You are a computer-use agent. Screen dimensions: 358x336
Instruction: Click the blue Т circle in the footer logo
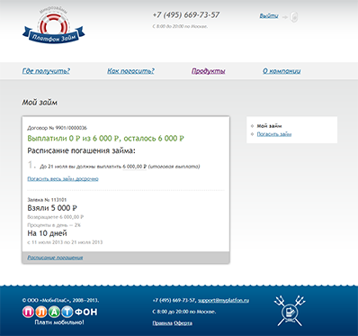67,312
